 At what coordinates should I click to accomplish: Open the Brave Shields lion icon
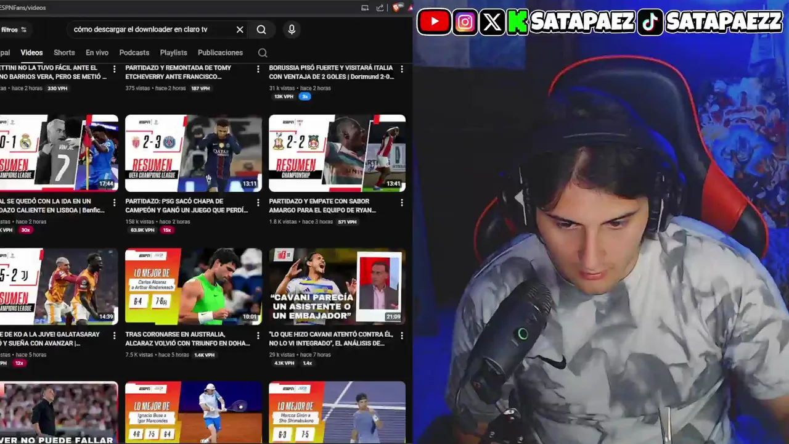click(x=397, y=7)
